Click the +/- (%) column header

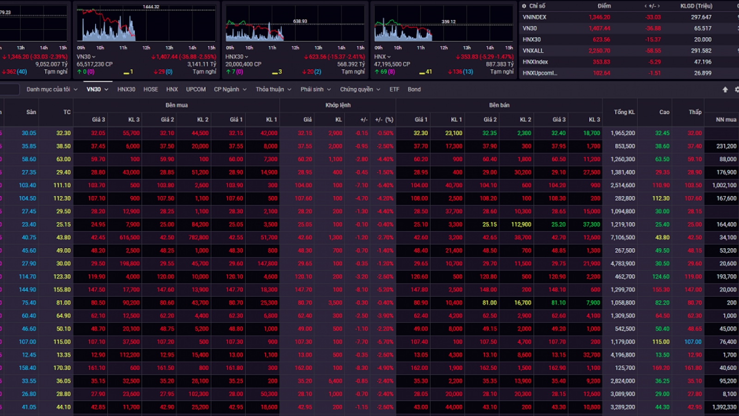click(384, 119)
